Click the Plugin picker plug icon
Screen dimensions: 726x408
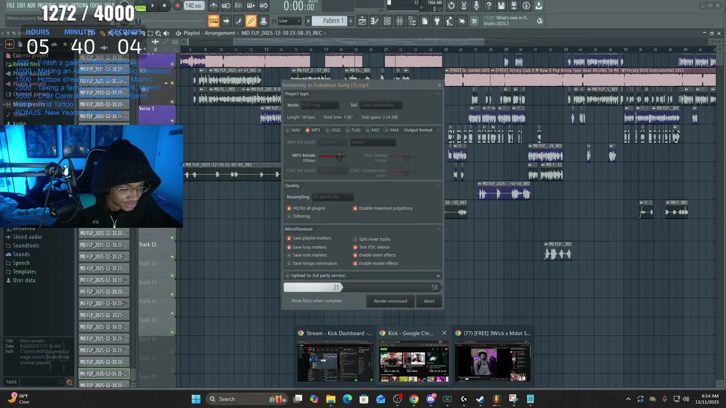(437, 21)
